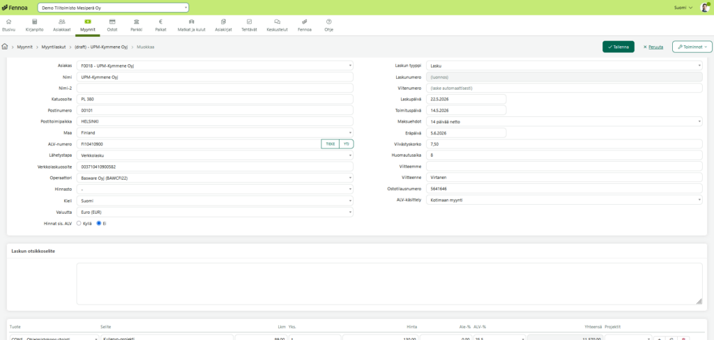Open Ohje help section
The width and height of the screenshot is (714, 340).
[329, 25]
